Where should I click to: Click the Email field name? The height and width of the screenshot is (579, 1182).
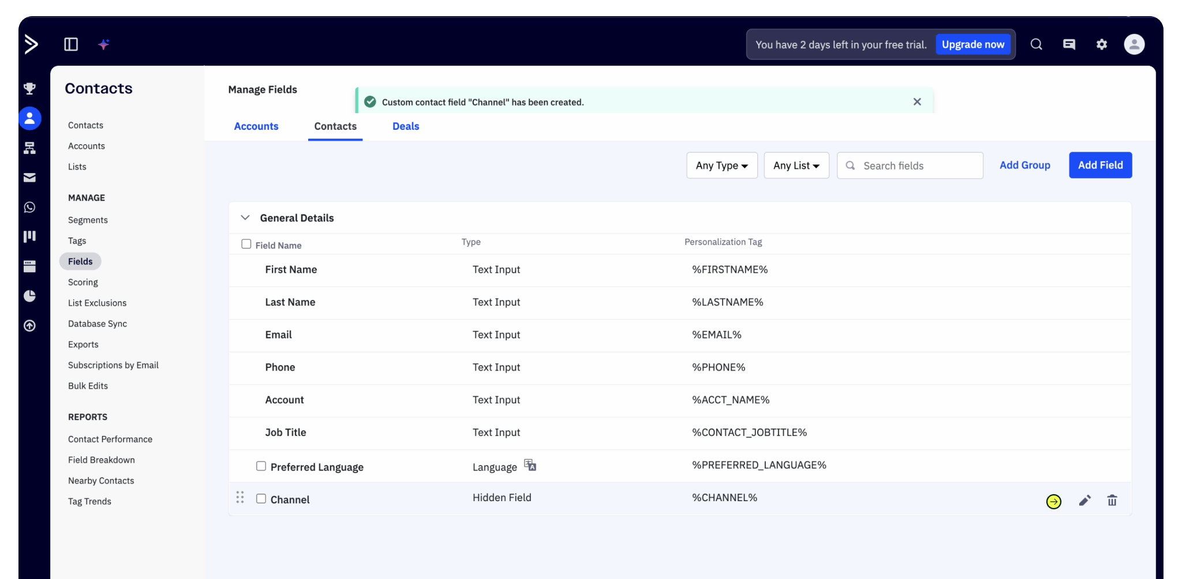[278, 334]
